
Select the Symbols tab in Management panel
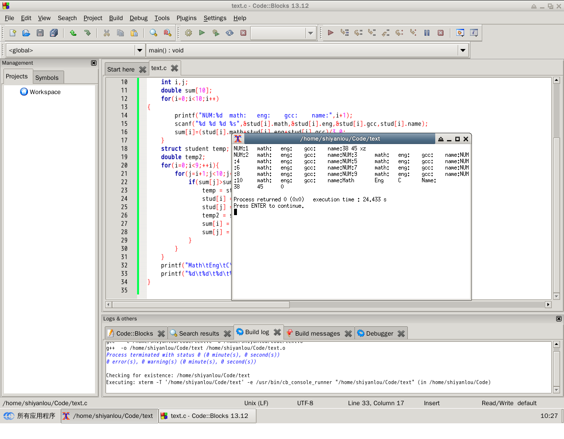tap(47, 77)
